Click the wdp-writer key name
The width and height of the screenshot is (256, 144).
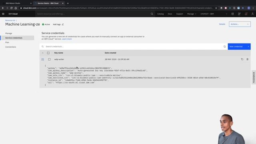pyautogui.click(x=59, y=59)
